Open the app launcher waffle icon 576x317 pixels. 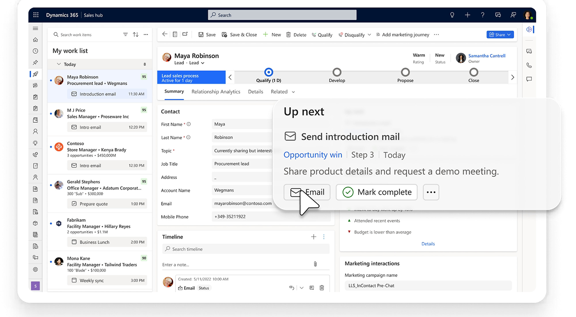click(x=36, y=15)
